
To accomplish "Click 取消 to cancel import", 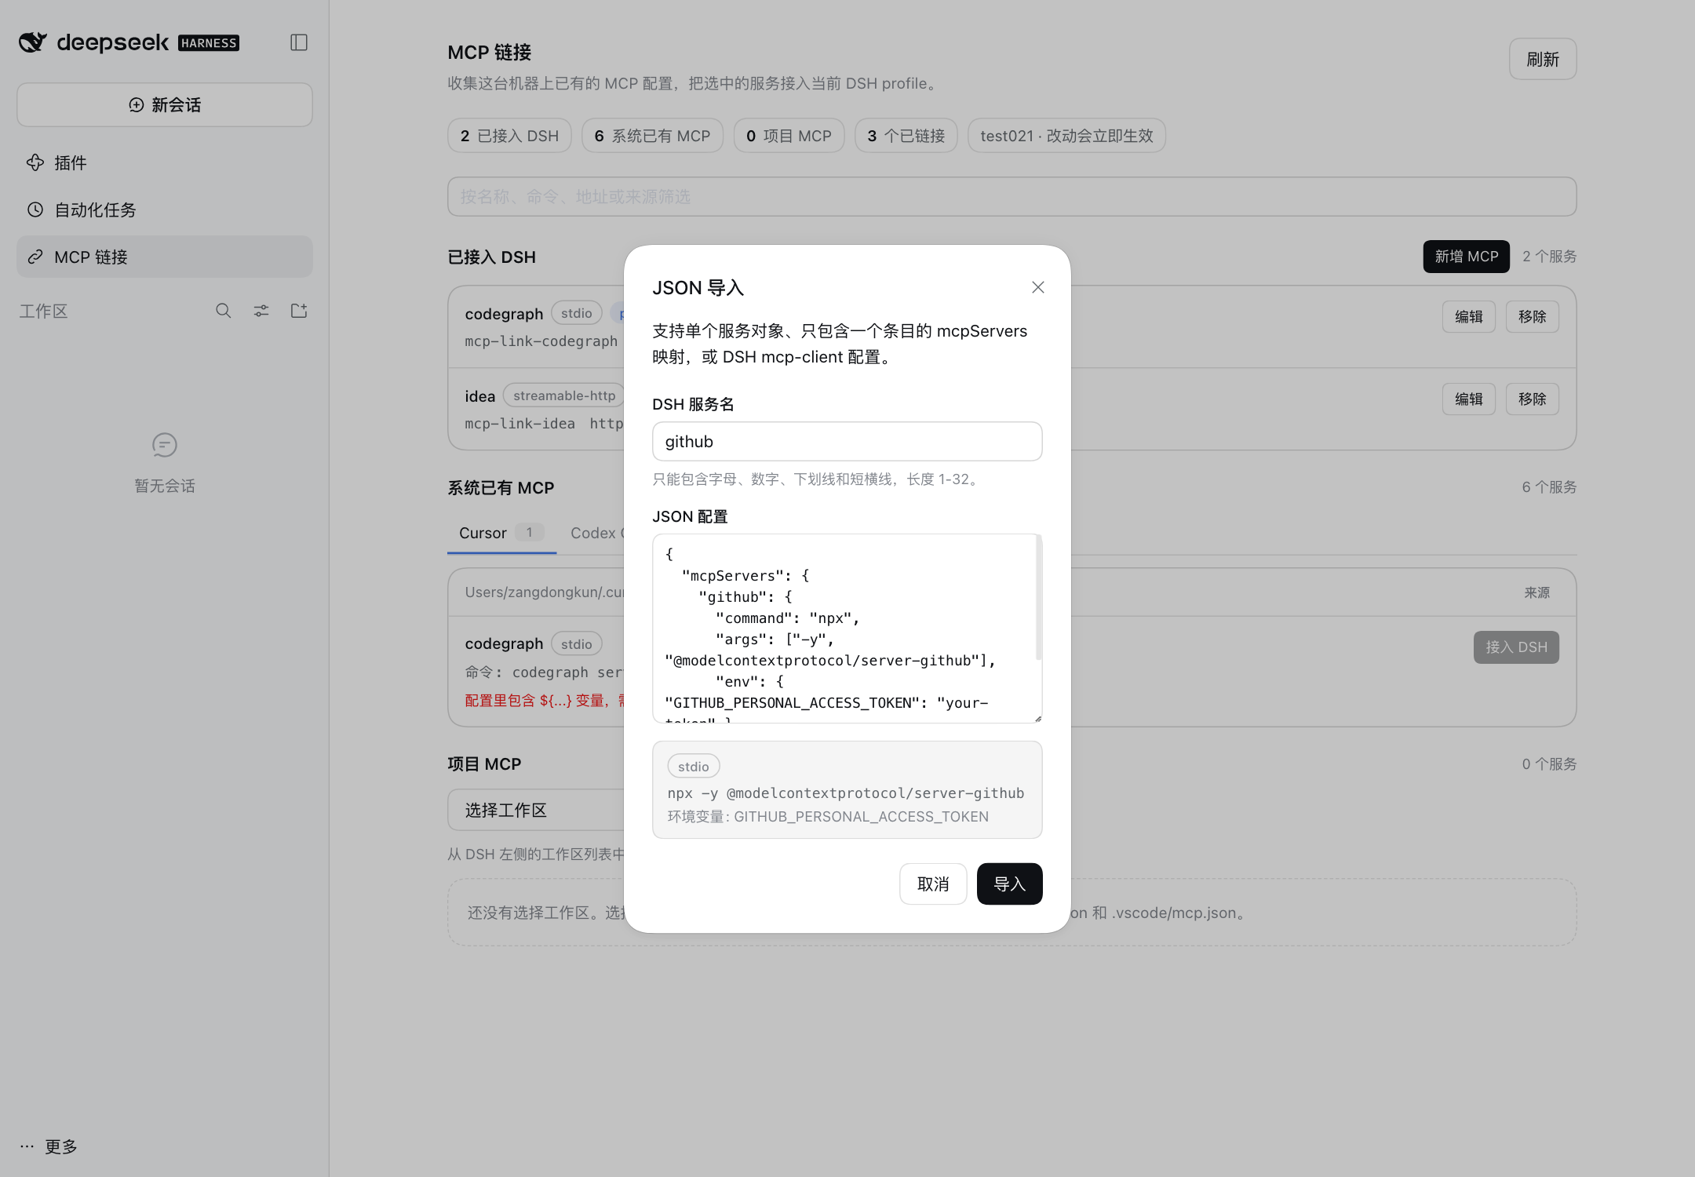I will (x=933, y=884).
